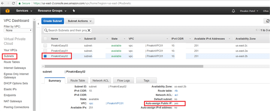Open VPC Dashboard link in sidebar
The height and width of the screenshot is (111, 270).
(16, 21)
